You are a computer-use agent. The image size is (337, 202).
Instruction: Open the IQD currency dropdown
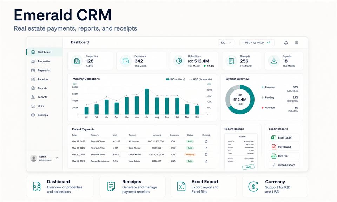coord(226,43)
